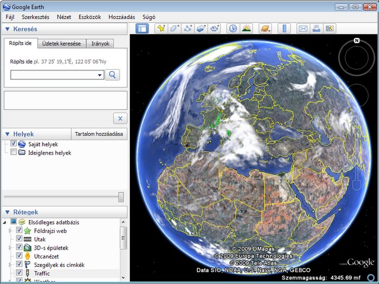Click the 3D-s épületek building icon
Screen dimensions: 379x284
[27, 247]
